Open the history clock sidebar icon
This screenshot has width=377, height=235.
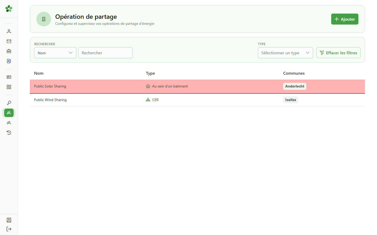(x=9, y=133)
